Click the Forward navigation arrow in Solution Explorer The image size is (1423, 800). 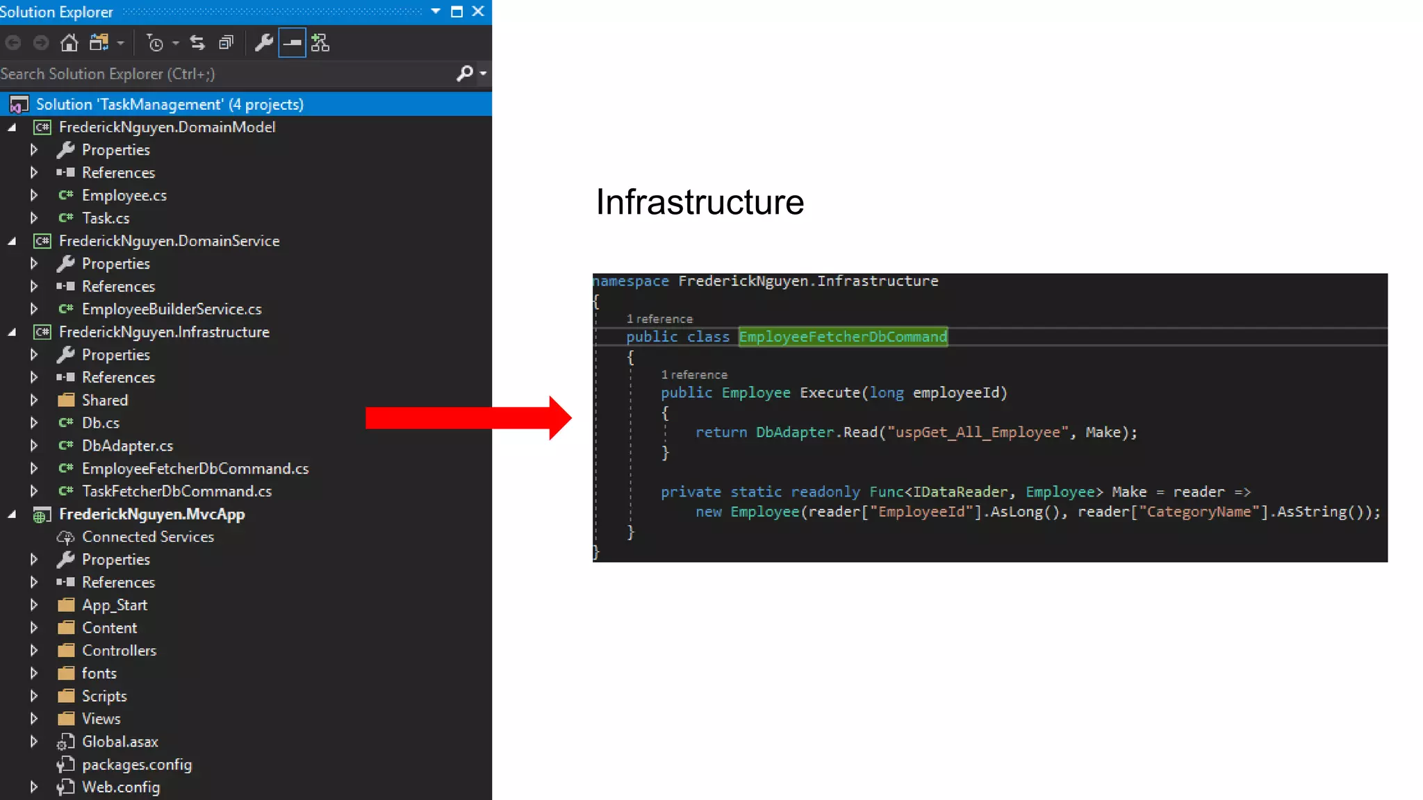(41, 43)
